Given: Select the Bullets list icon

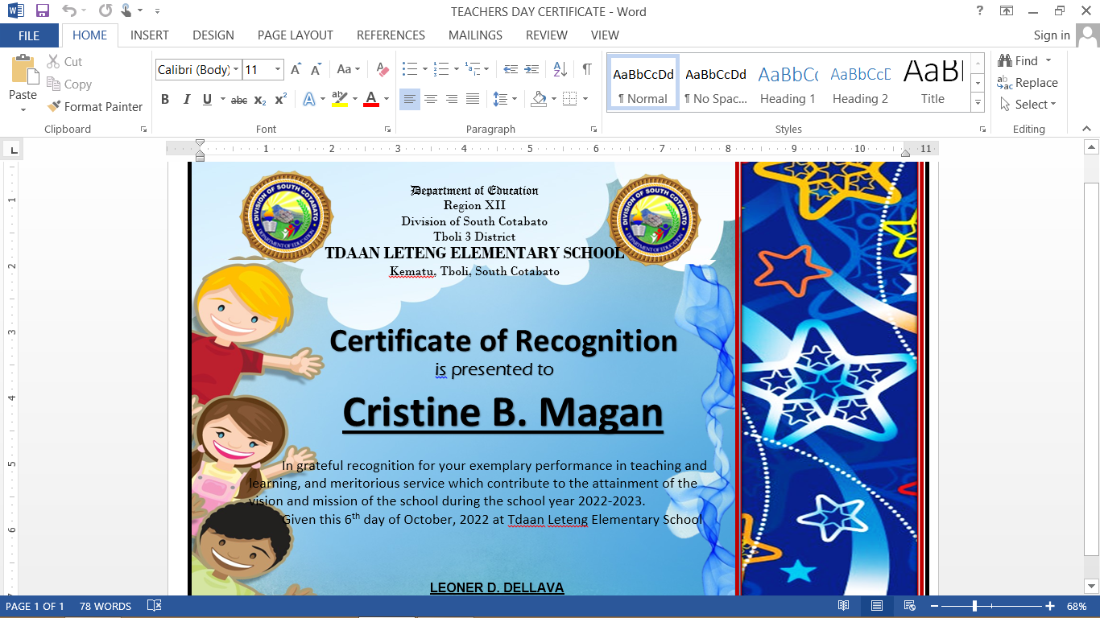Looking at the screenshot, I should pyautogui.click(x=409, y=70).
